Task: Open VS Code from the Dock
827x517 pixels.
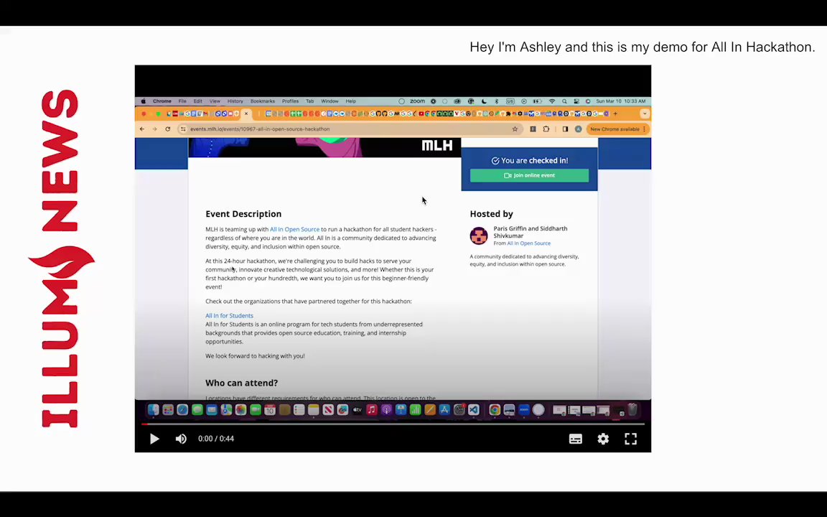Action: 474,409
